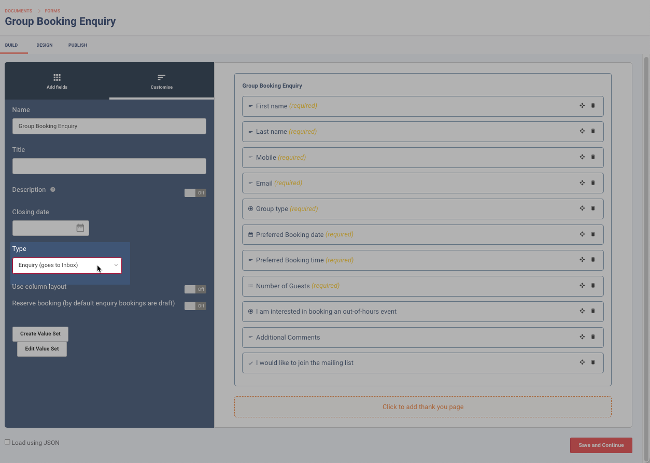Delete the Preferred Booking date field
The height and width of the screenshot is (463, 650).
point(593,234)
